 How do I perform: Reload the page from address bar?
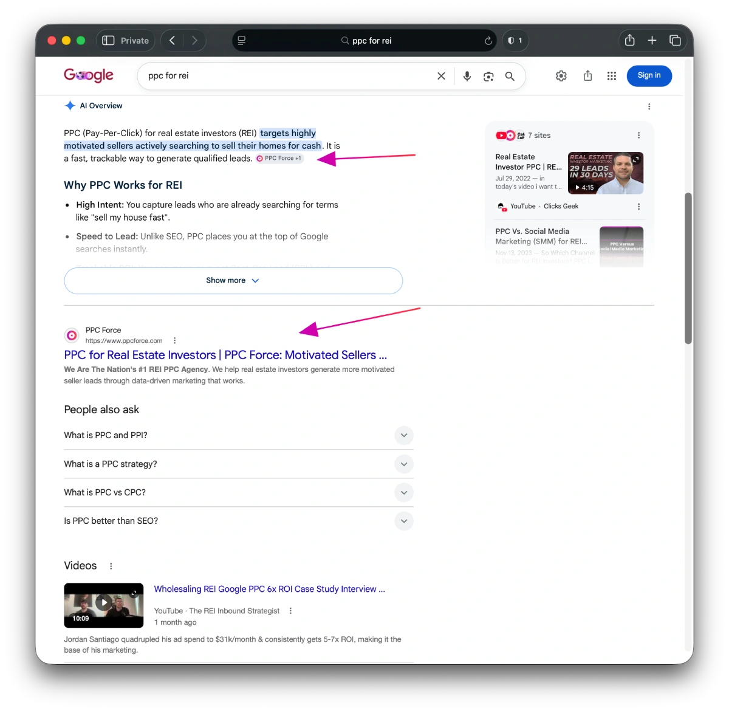pyautogui.click(x=488, y=41)
